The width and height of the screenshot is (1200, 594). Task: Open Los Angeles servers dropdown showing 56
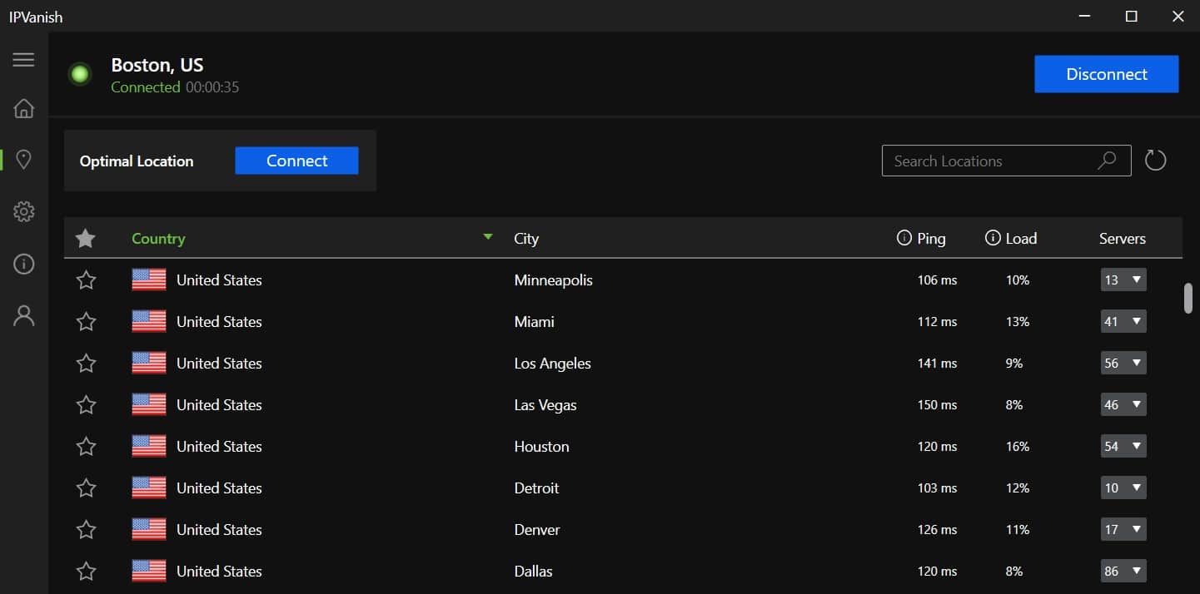click(x=1123, y=363)
